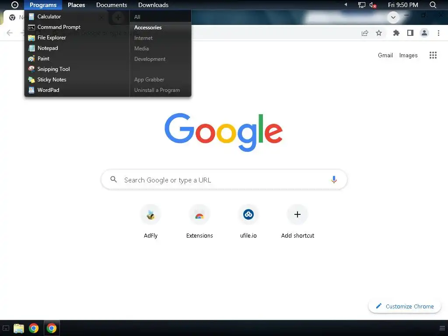This screenshot has height=336, width=448.
Task: Go back in Chrome
Action: 10,33
